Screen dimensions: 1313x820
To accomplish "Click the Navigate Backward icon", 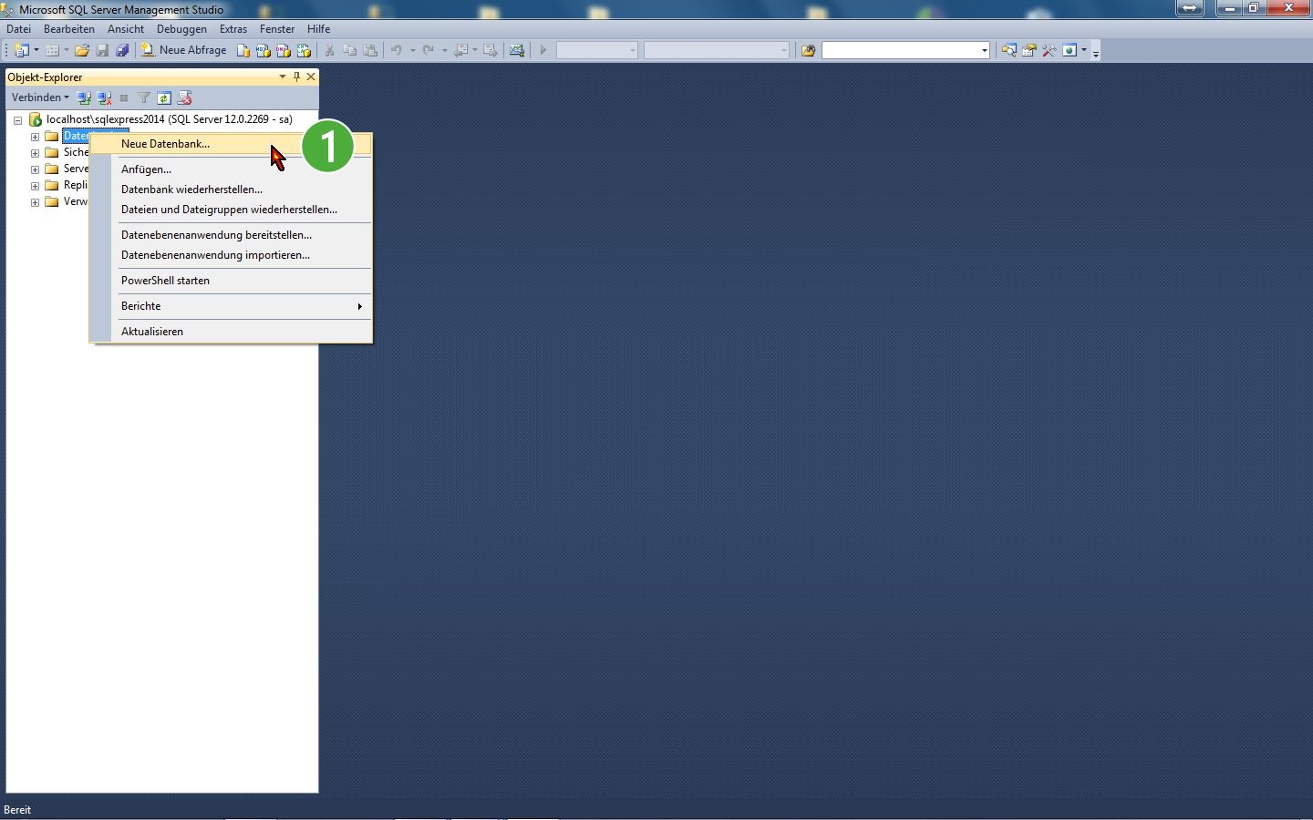I will click(461, 50).
